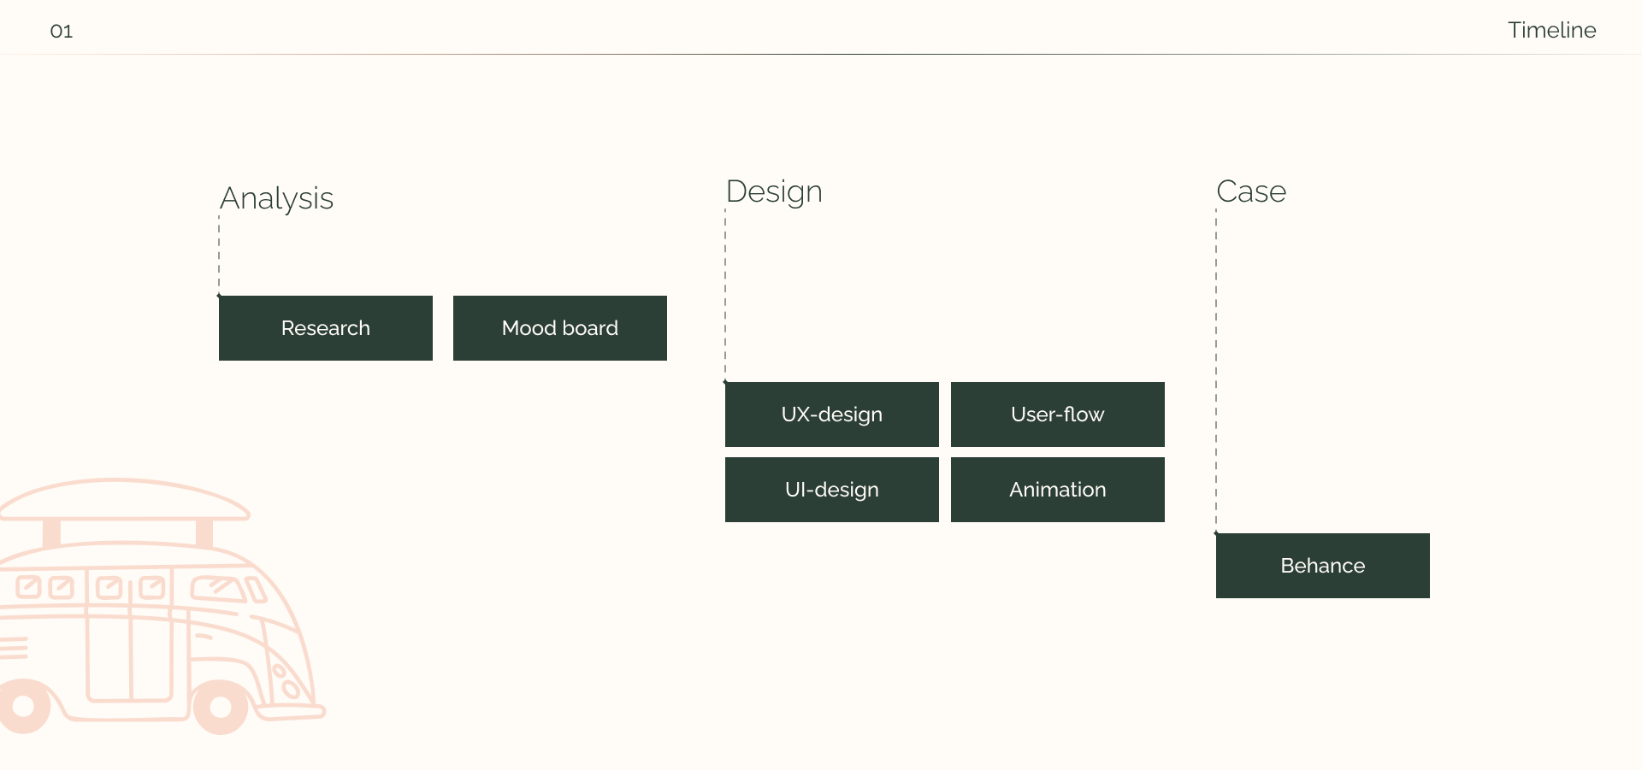Select the Mood board box
1642x770 pixels.
coord(559,328)
